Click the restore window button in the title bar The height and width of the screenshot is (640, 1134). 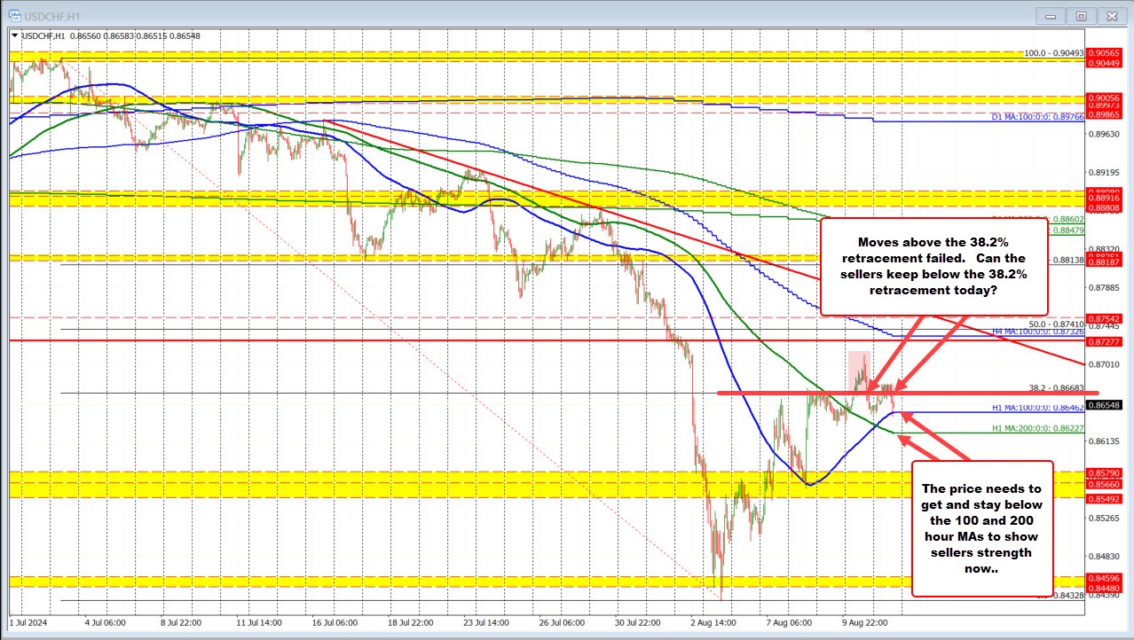click(1081, 15)
